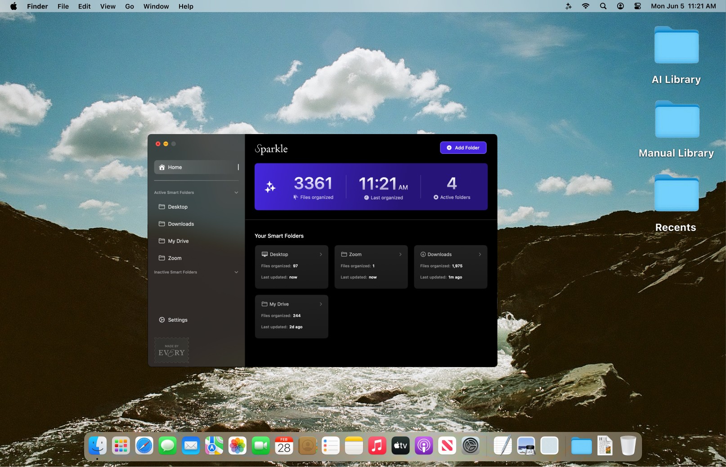This screenshot has width=726, height=467.
Task: Open the Trash in the Dock
Action: [628, 446]
